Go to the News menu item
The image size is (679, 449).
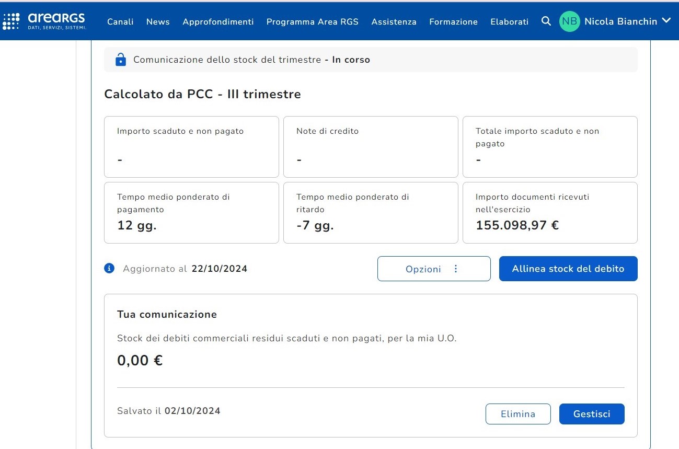pos(158,21)
